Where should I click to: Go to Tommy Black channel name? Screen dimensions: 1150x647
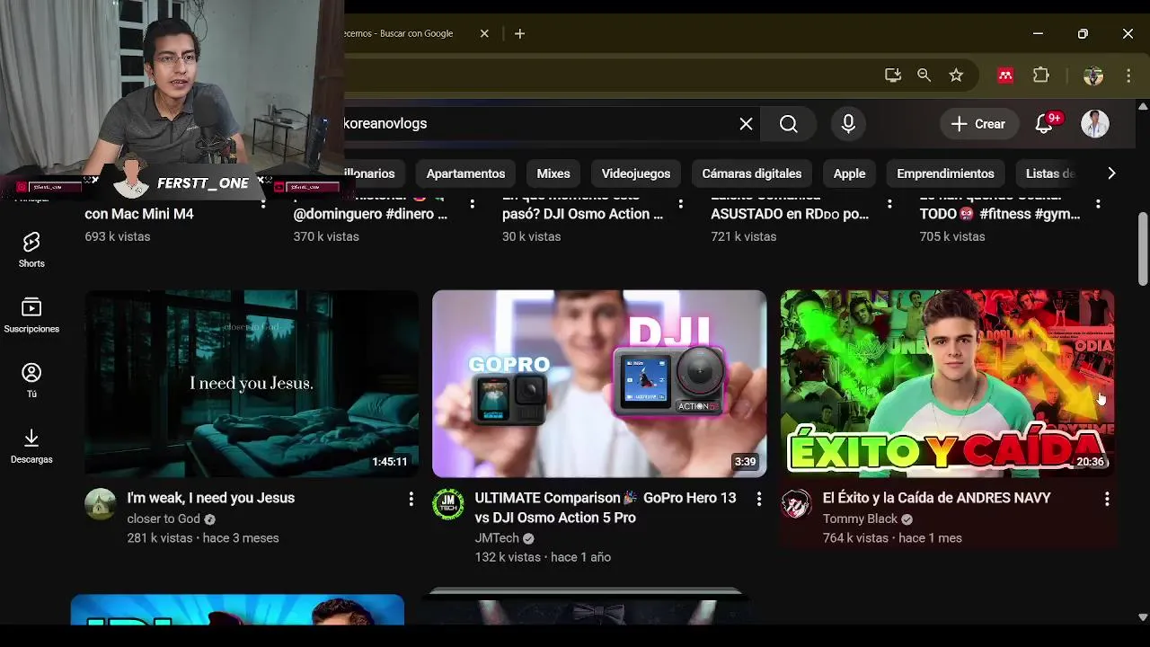860,518
